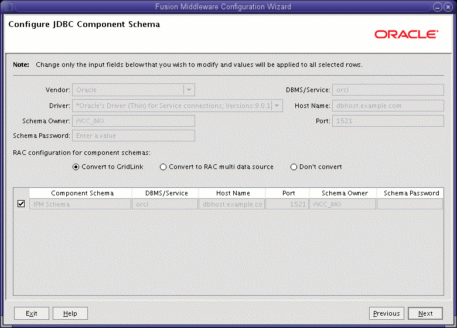Open the Driver dropdown arrow
457x328 pixels.
(277, 106)
